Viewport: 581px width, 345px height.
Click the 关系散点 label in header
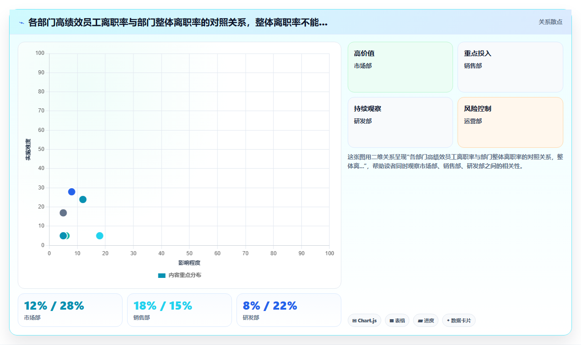551,22
